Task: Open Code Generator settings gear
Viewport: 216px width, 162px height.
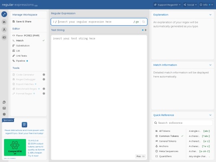Action: tap(44, 75)
